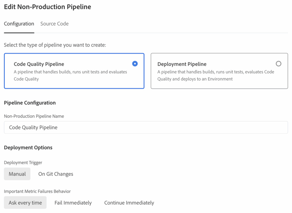Select the Deployment Pipeline radio button
This screenshot has height=213, width=292.
[x=278, y=64]
